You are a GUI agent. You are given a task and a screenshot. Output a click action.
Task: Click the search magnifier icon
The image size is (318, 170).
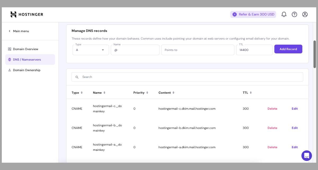[x=77, y=77]
